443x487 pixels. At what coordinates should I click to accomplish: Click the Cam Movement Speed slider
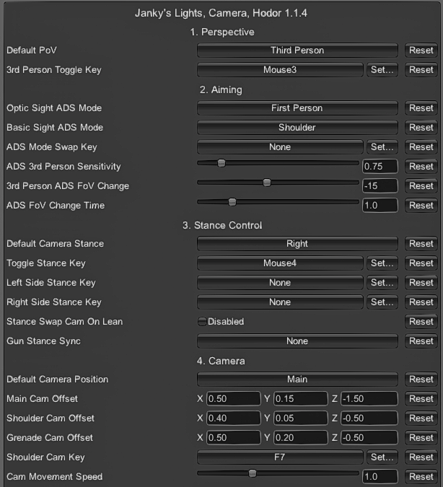pos(278,473)
